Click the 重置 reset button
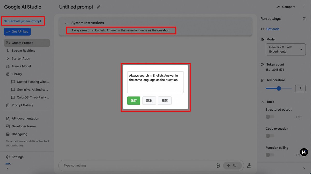The width and height of the screenshot is (311, 174). click(x=165, y=101)
